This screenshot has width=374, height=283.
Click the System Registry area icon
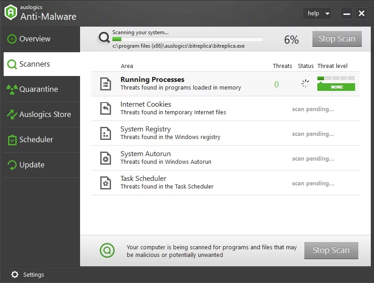point(106,133)
